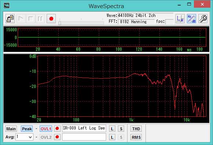Toggle Peak hold display
Image resolution: width=213 pixels, height=145 pixels.
pos(27,129)
